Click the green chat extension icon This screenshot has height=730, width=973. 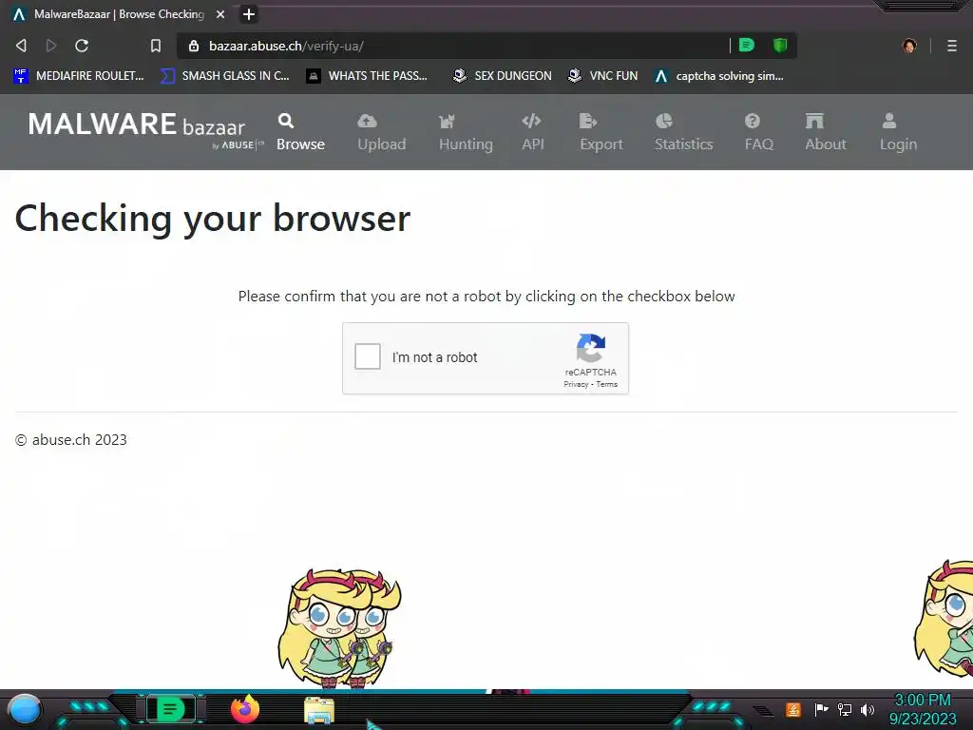747,45
